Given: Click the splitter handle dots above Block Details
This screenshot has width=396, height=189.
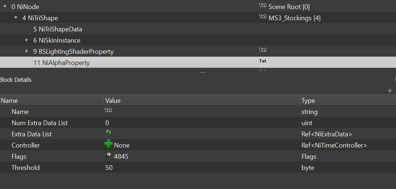Looking at the screenshot, I should click(202, 72).
